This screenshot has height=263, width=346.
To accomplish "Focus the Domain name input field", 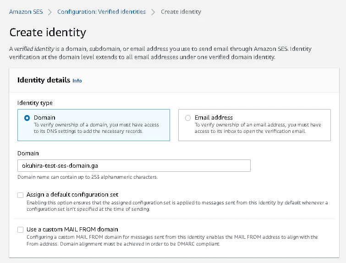I will 134,165.
